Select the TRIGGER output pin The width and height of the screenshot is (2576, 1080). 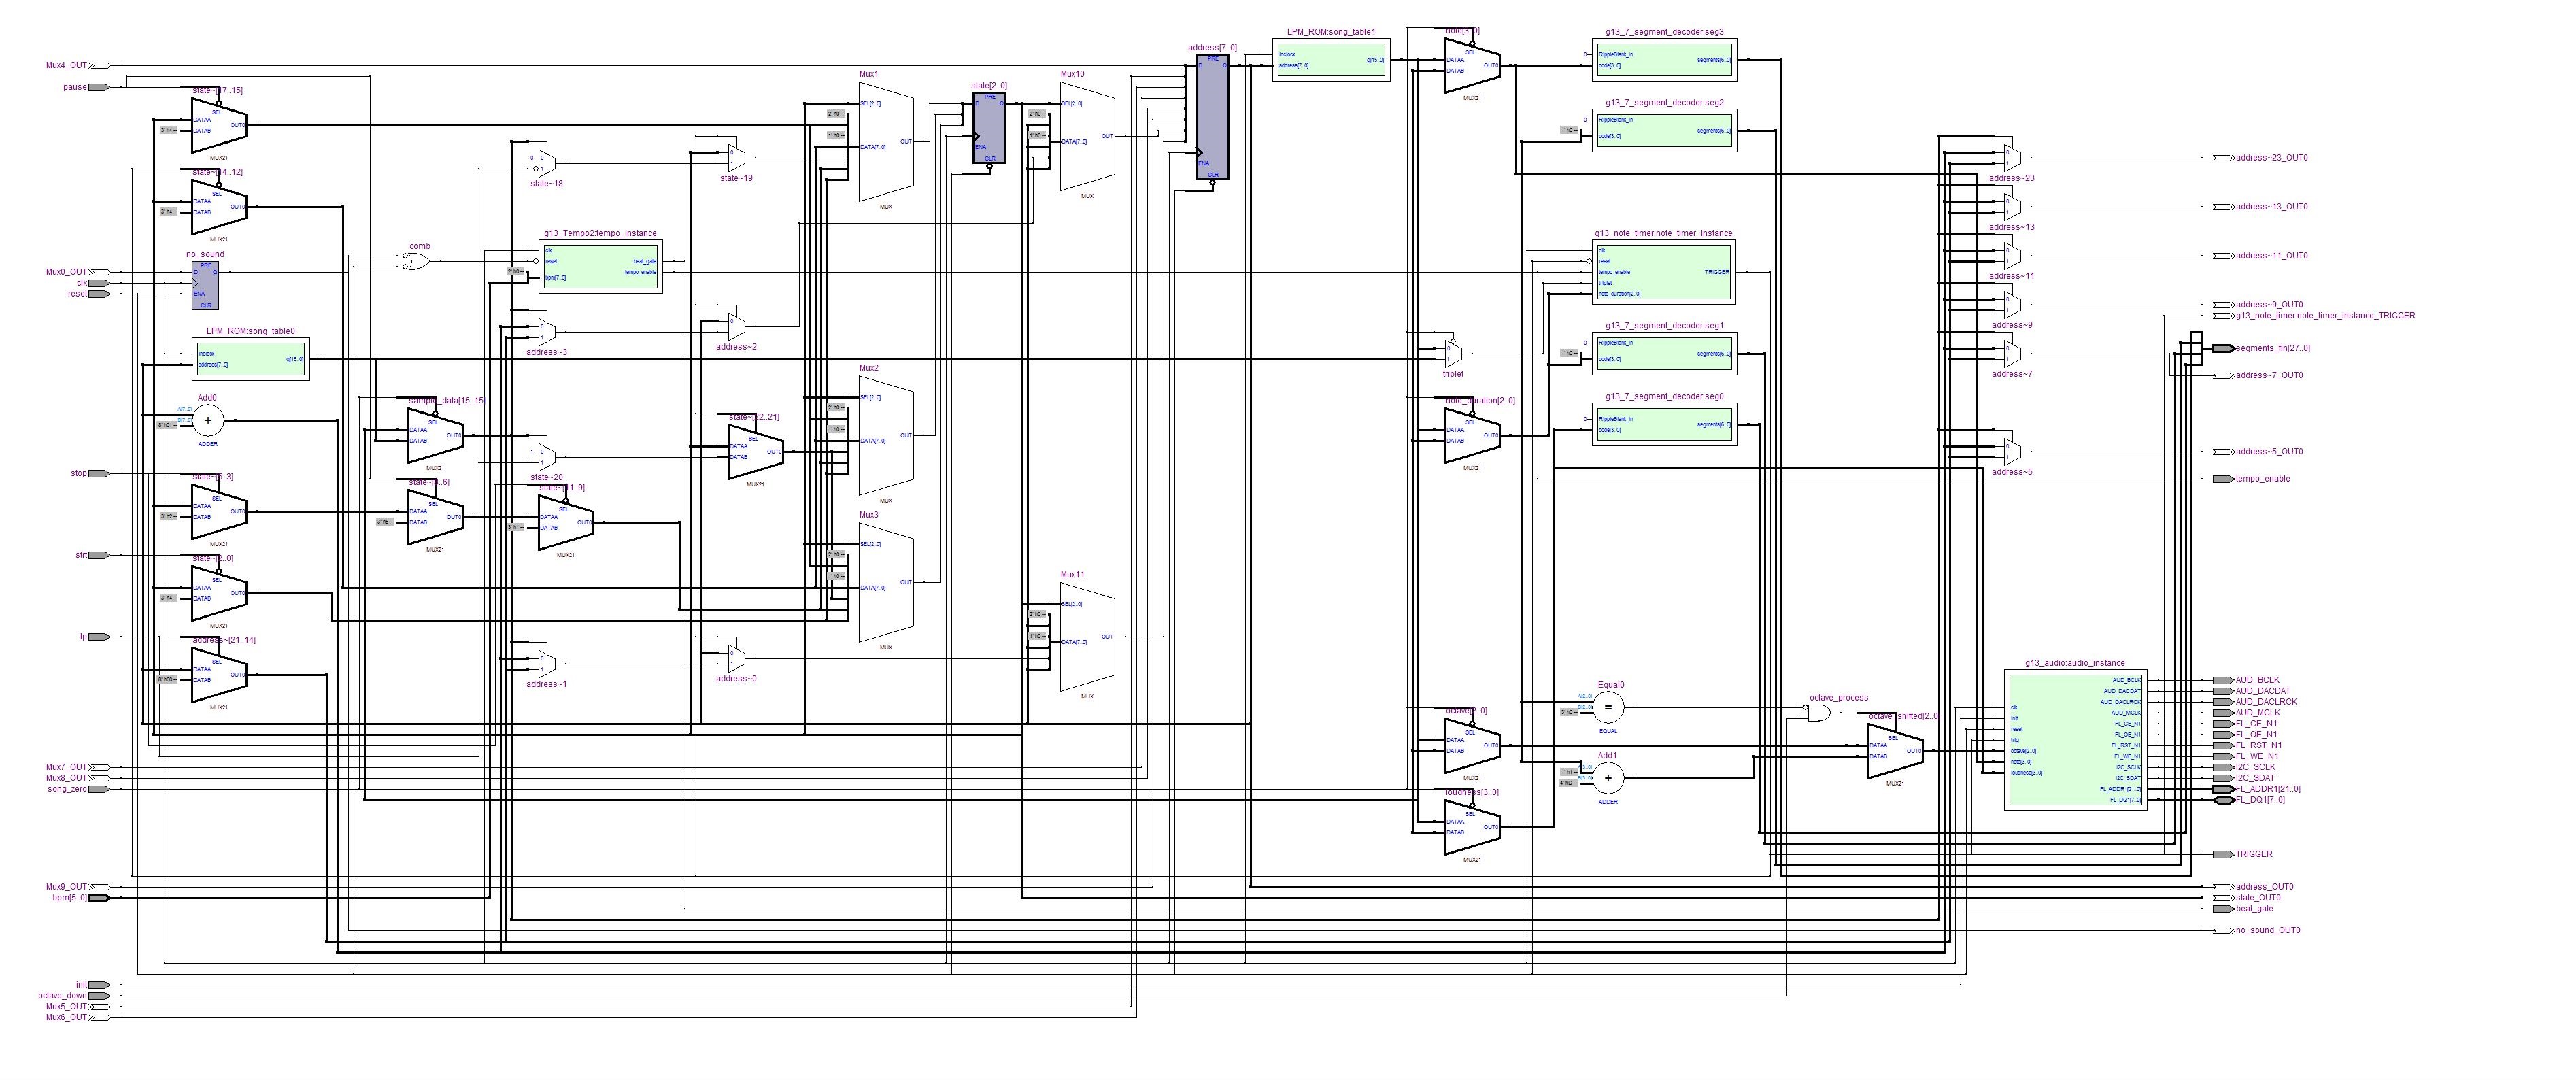pos(2222,854)
